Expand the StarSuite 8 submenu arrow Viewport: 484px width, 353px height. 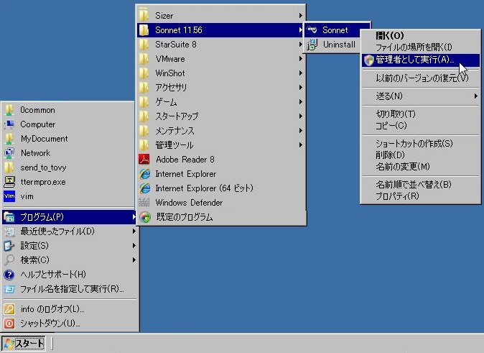300,44
